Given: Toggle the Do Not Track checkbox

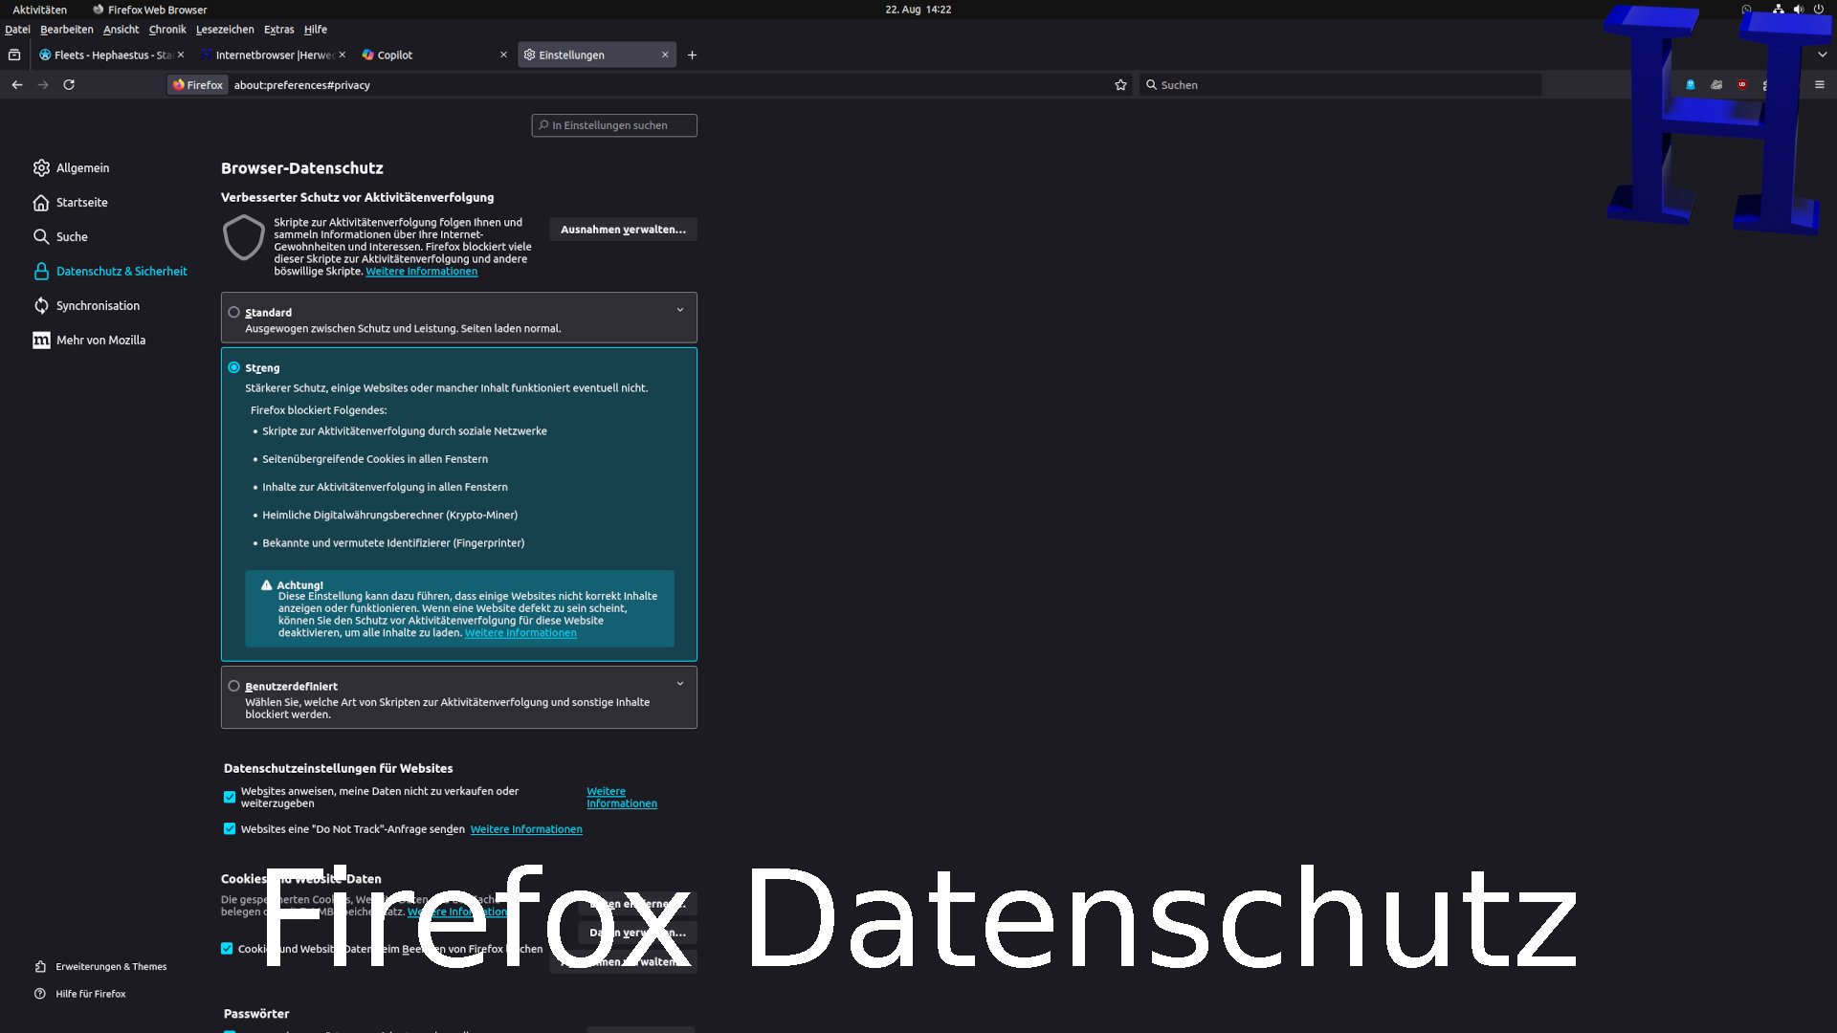Looking at the screenshot, I should pos(230,828).
